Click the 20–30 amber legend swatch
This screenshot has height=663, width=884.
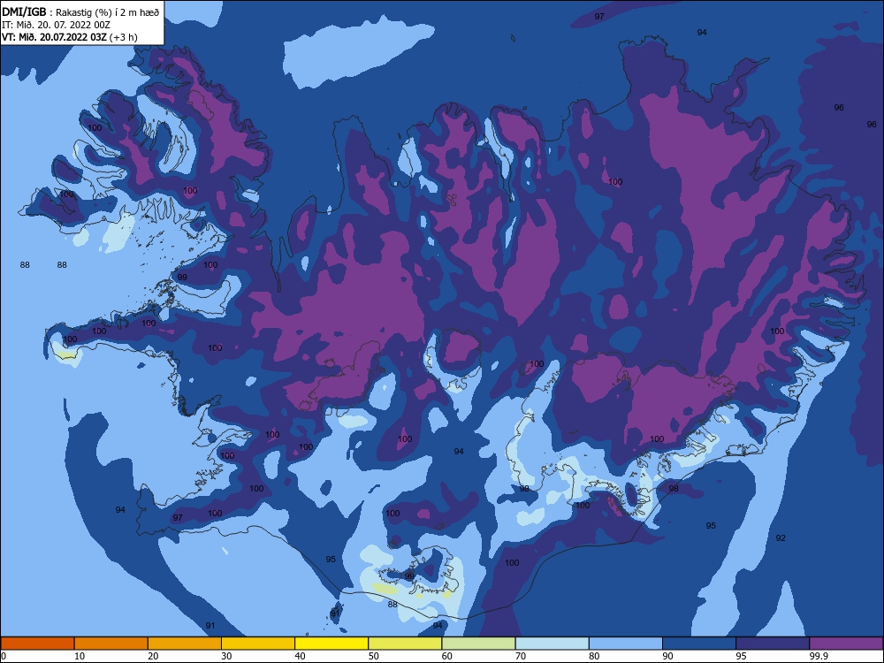tap(185, 644)
